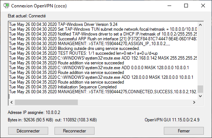Screen dimensions: 212x138
Task: Click horizontal scroll left arrow
Action: pos(11,102)
